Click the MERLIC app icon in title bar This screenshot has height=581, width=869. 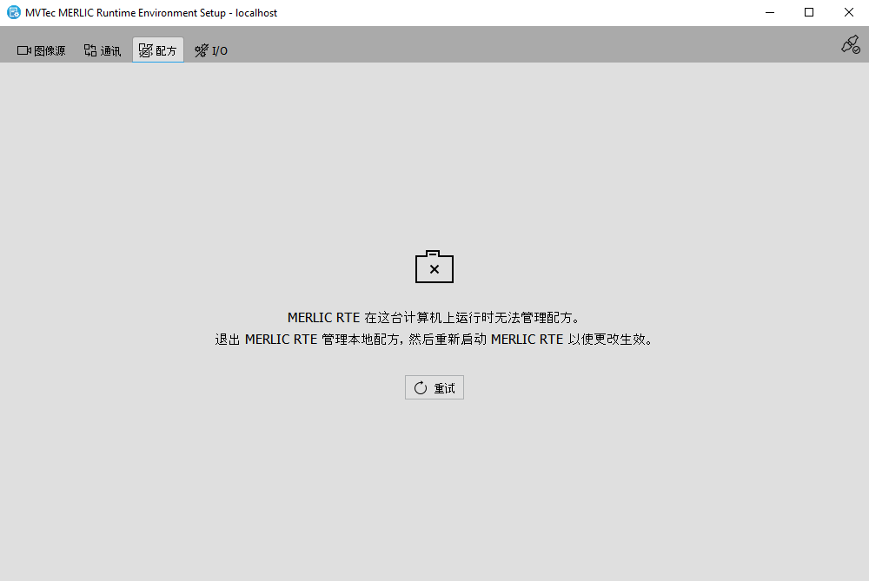point(13,12)
